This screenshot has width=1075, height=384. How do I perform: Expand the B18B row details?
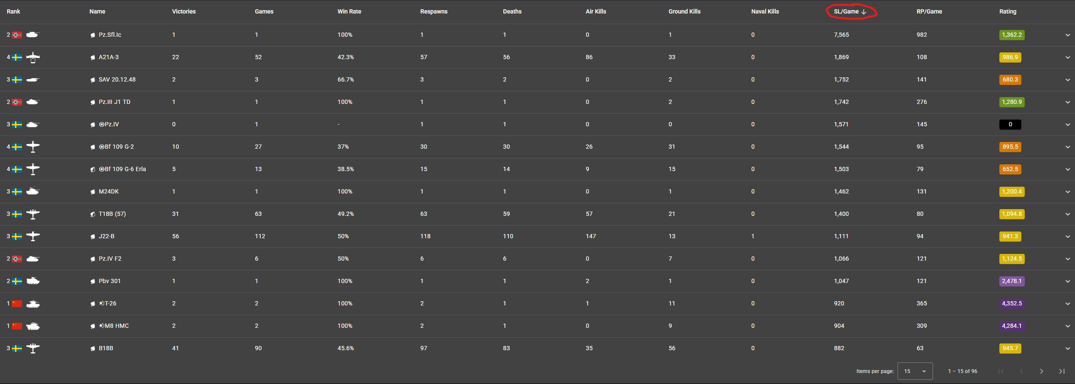coord(1067,349)
